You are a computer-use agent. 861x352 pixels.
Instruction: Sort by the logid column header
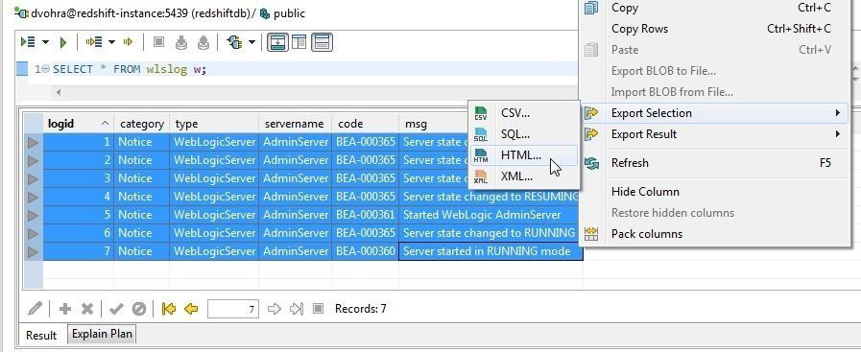pyautogui.click(x=79, y=124)
